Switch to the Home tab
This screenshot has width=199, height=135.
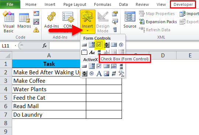pyautogui.click(x=31, y=4)
